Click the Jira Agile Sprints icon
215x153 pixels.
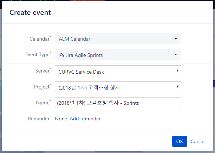tap(62, 55)
